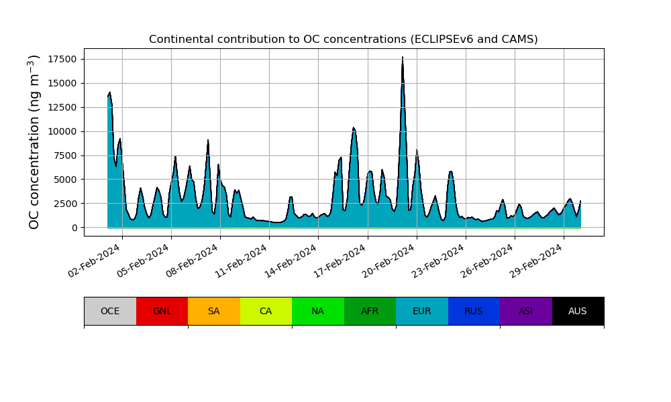
Task: Select the dark green AFR swatch
Action: point(370,311)
